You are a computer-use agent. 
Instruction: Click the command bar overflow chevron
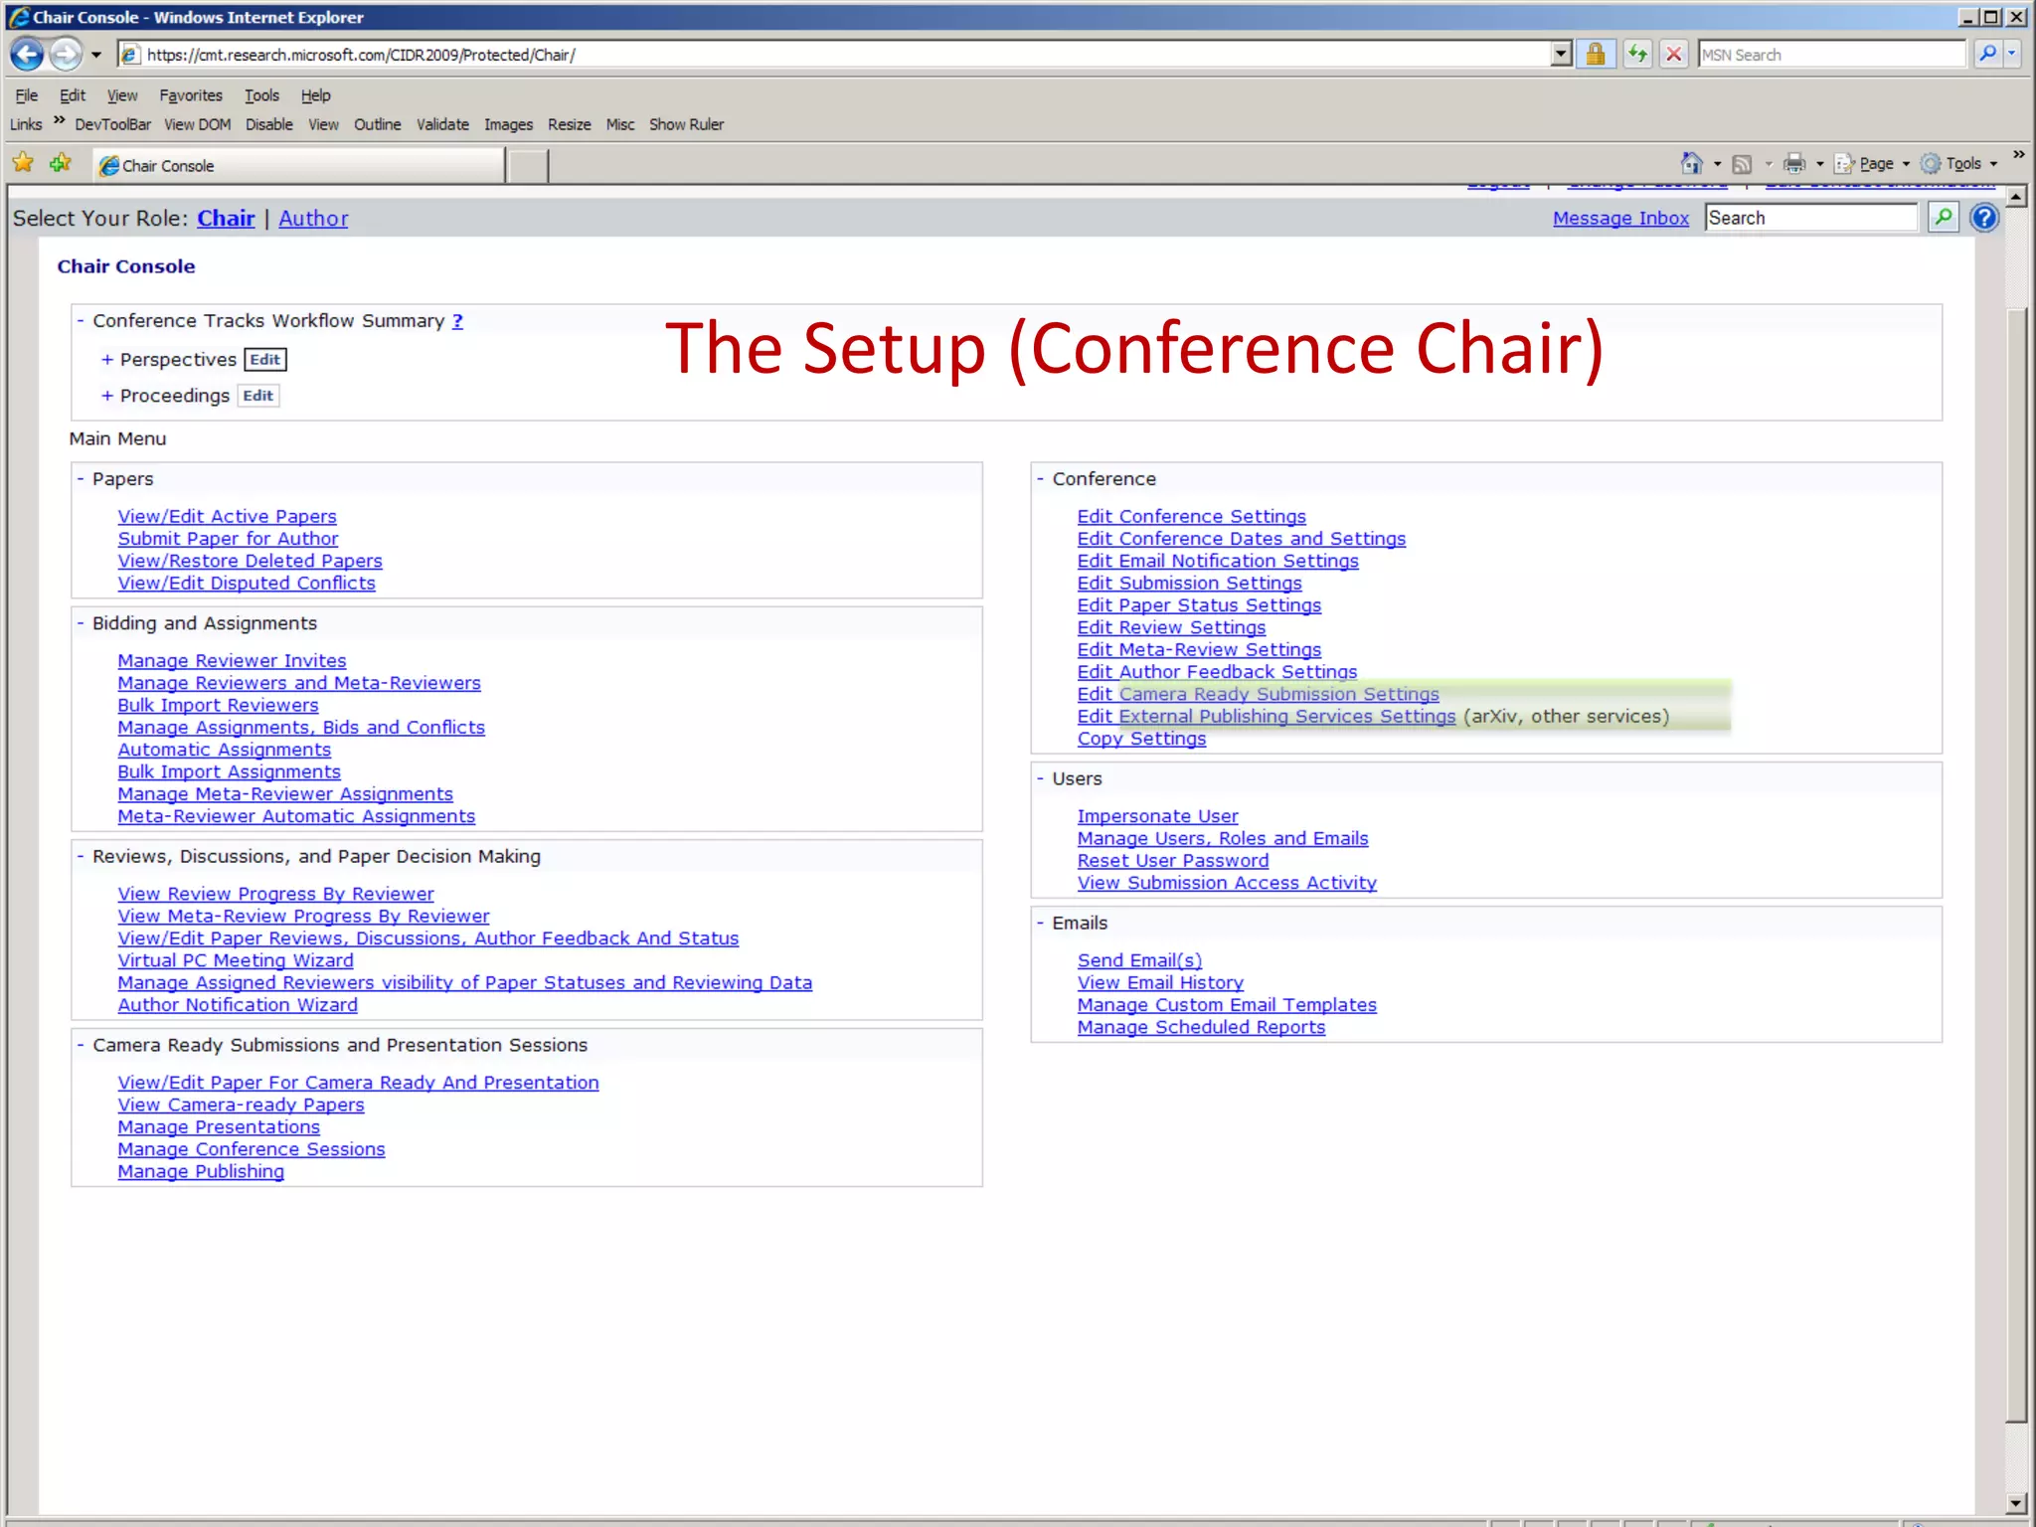pos(2019,155)
